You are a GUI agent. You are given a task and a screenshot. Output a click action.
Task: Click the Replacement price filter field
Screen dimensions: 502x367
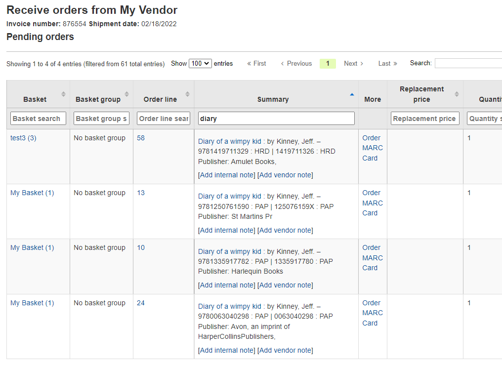coord(424,119)
